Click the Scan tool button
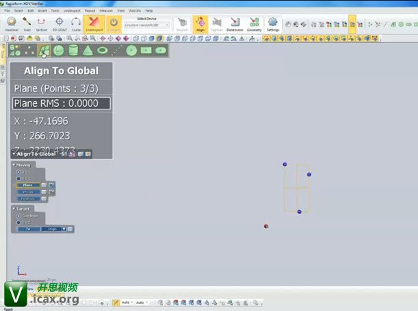 27,24
